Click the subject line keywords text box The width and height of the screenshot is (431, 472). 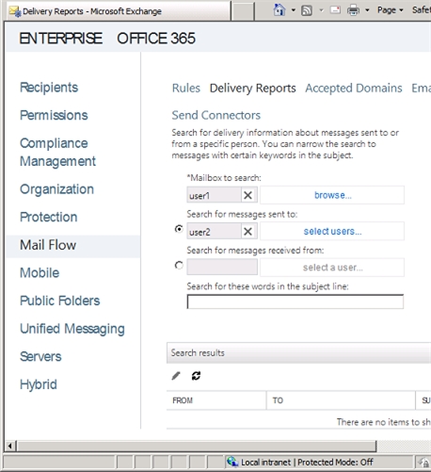tap(295, 301)
